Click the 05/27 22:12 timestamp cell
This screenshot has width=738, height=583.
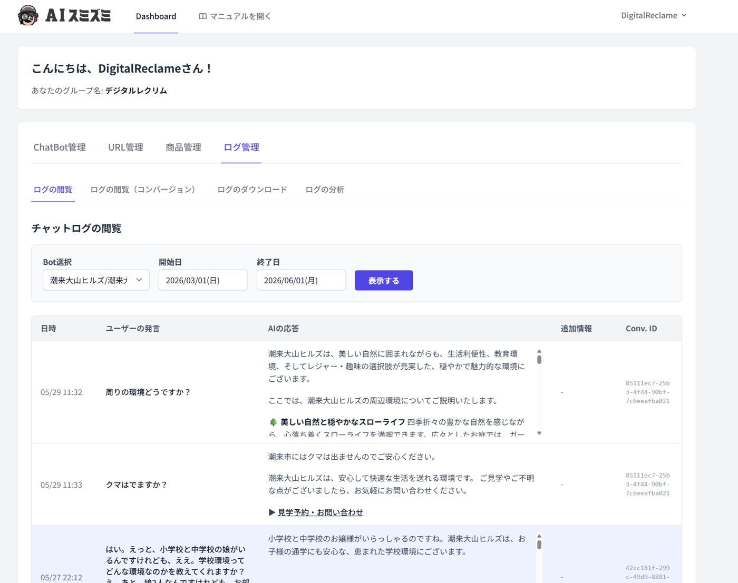(61, 578)
